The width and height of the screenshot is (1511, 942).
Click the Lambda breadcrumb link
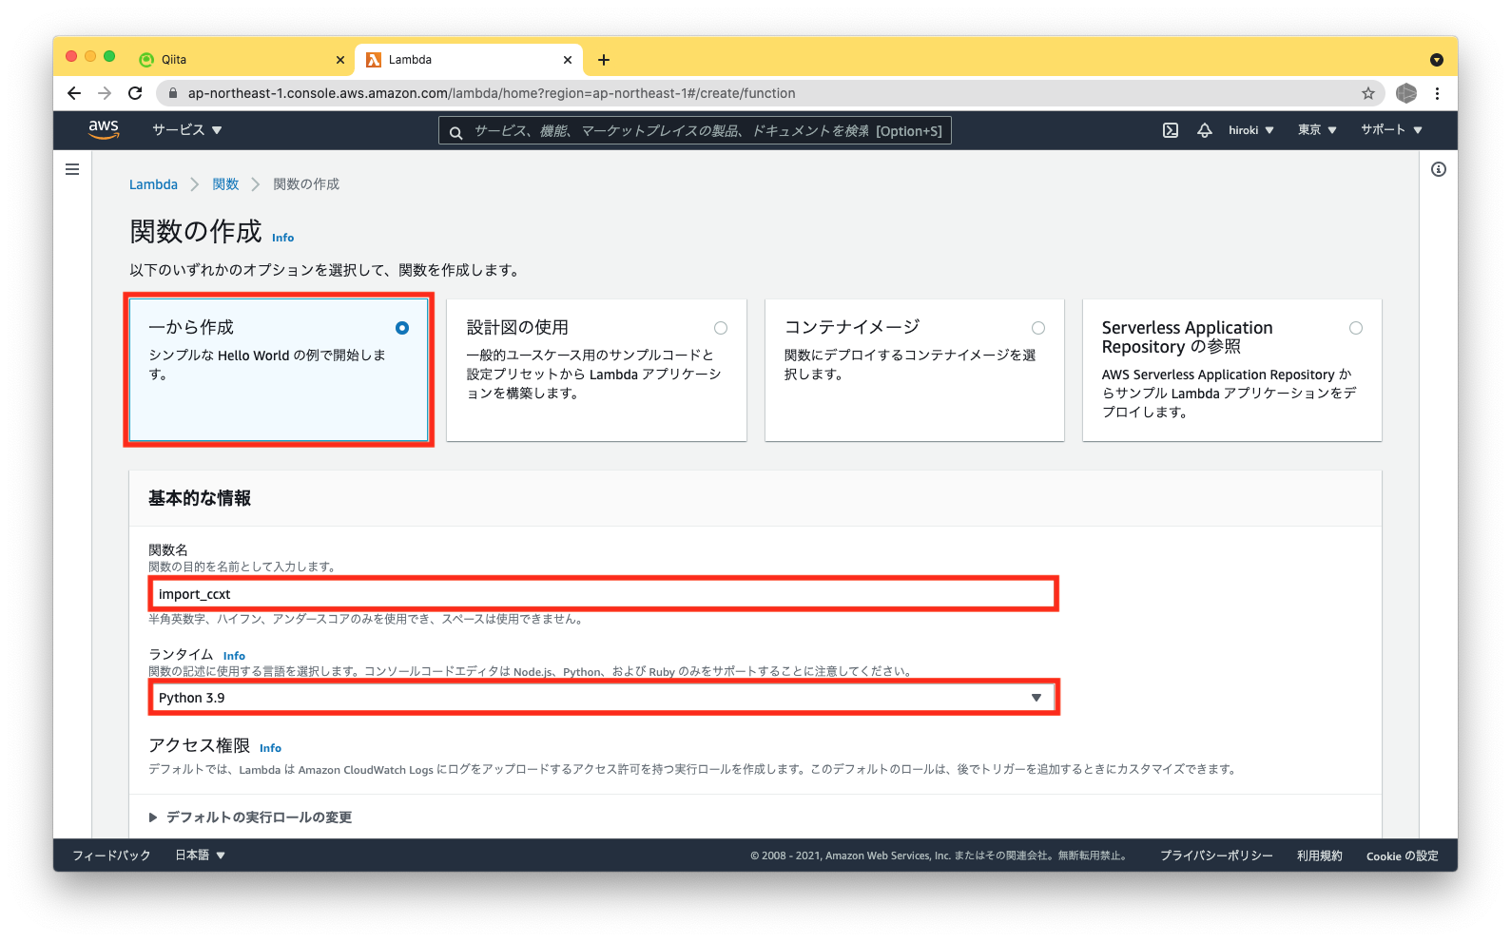153,184
